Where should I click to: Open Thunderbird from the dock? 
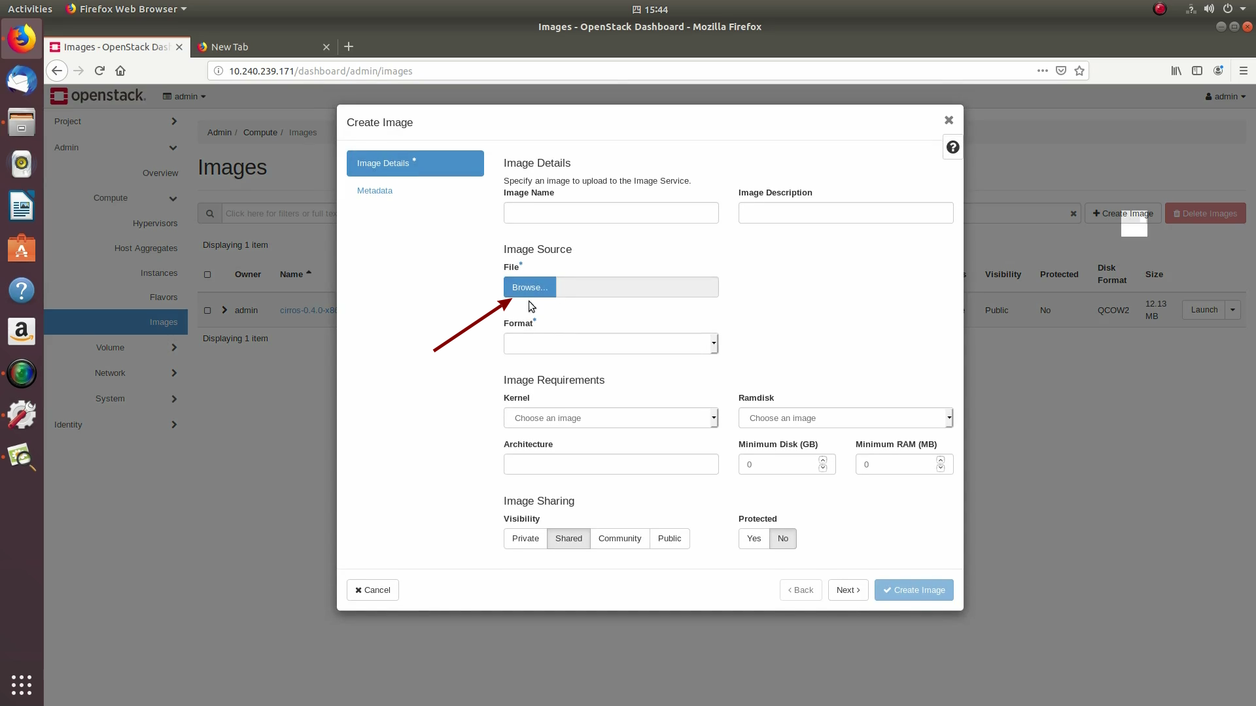(x=22, y=81)
